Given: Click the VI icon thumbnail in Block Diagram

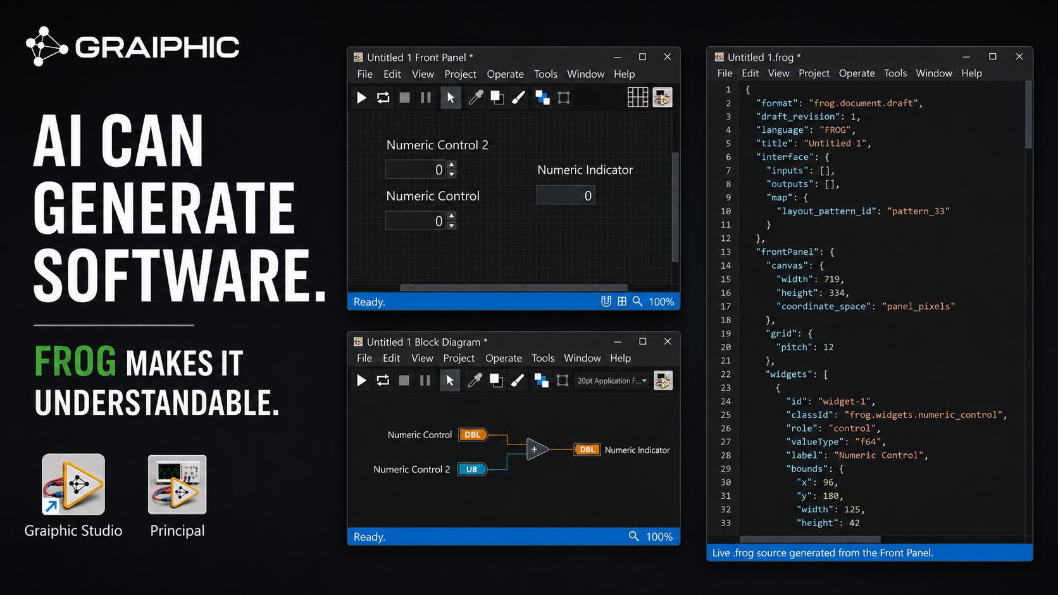Looking at the screenshot, I should coord(663,380).
